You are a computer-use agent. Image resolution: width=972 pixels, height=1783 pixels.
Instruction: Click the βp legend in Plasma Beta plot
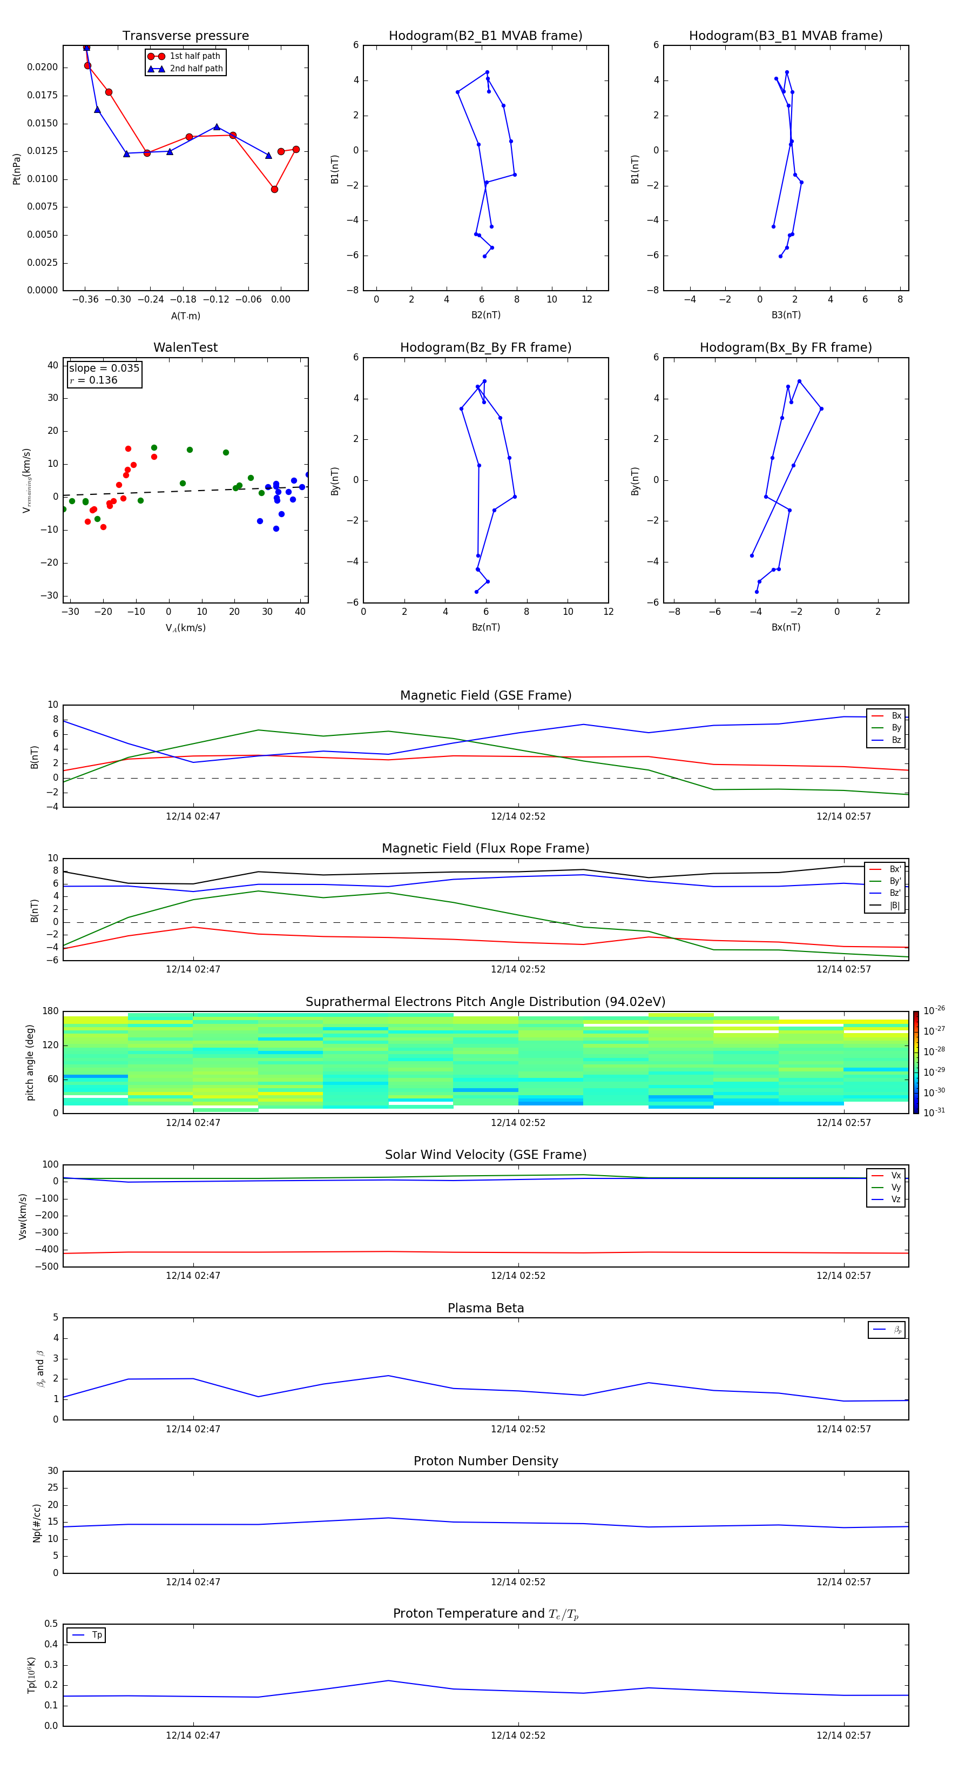886,1330
